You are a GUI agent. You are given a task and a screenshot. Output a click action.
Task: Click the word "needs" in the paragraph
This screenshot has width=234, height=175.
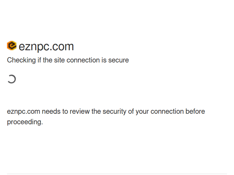pyautogui.click(x=51, y=112)
